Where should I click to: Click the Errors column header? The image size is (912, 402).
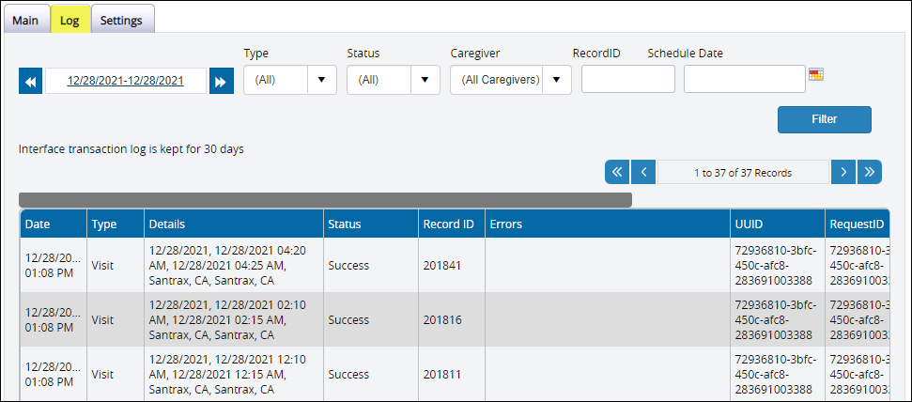point(608,224)
